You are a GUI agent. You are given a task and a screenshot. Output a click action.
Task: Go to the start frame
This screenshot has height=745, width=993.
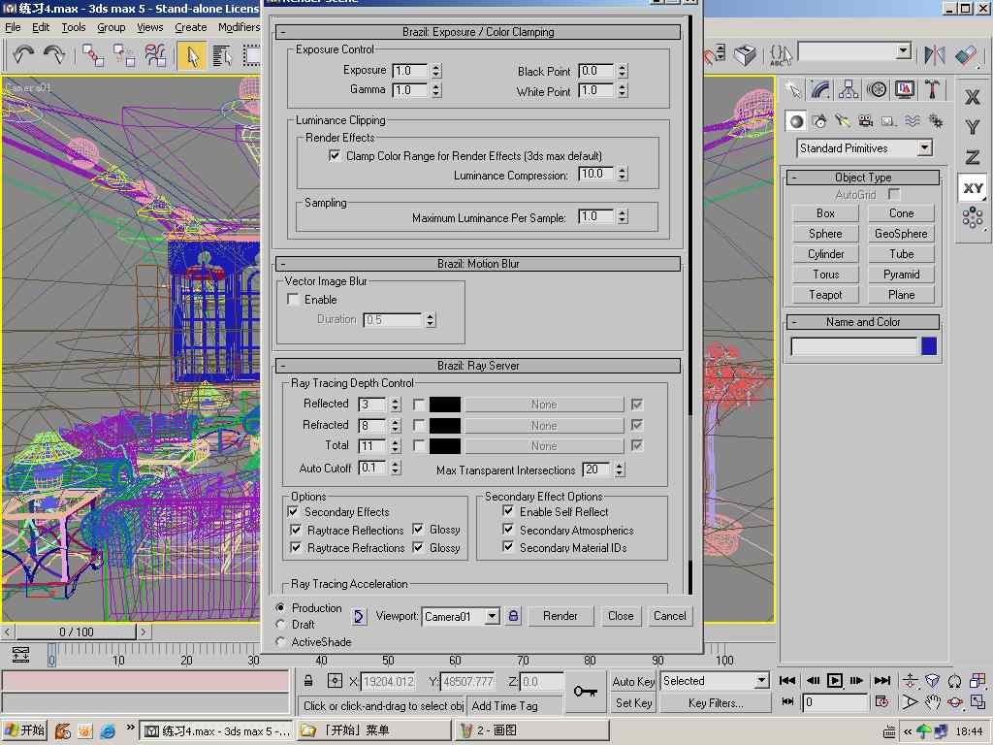tap(787, 680)
